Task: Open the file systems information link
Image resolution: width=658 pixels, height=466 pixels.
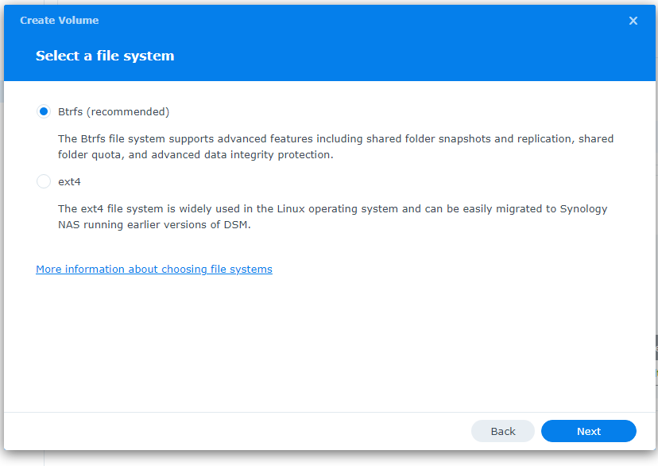Action: [154, 270]
